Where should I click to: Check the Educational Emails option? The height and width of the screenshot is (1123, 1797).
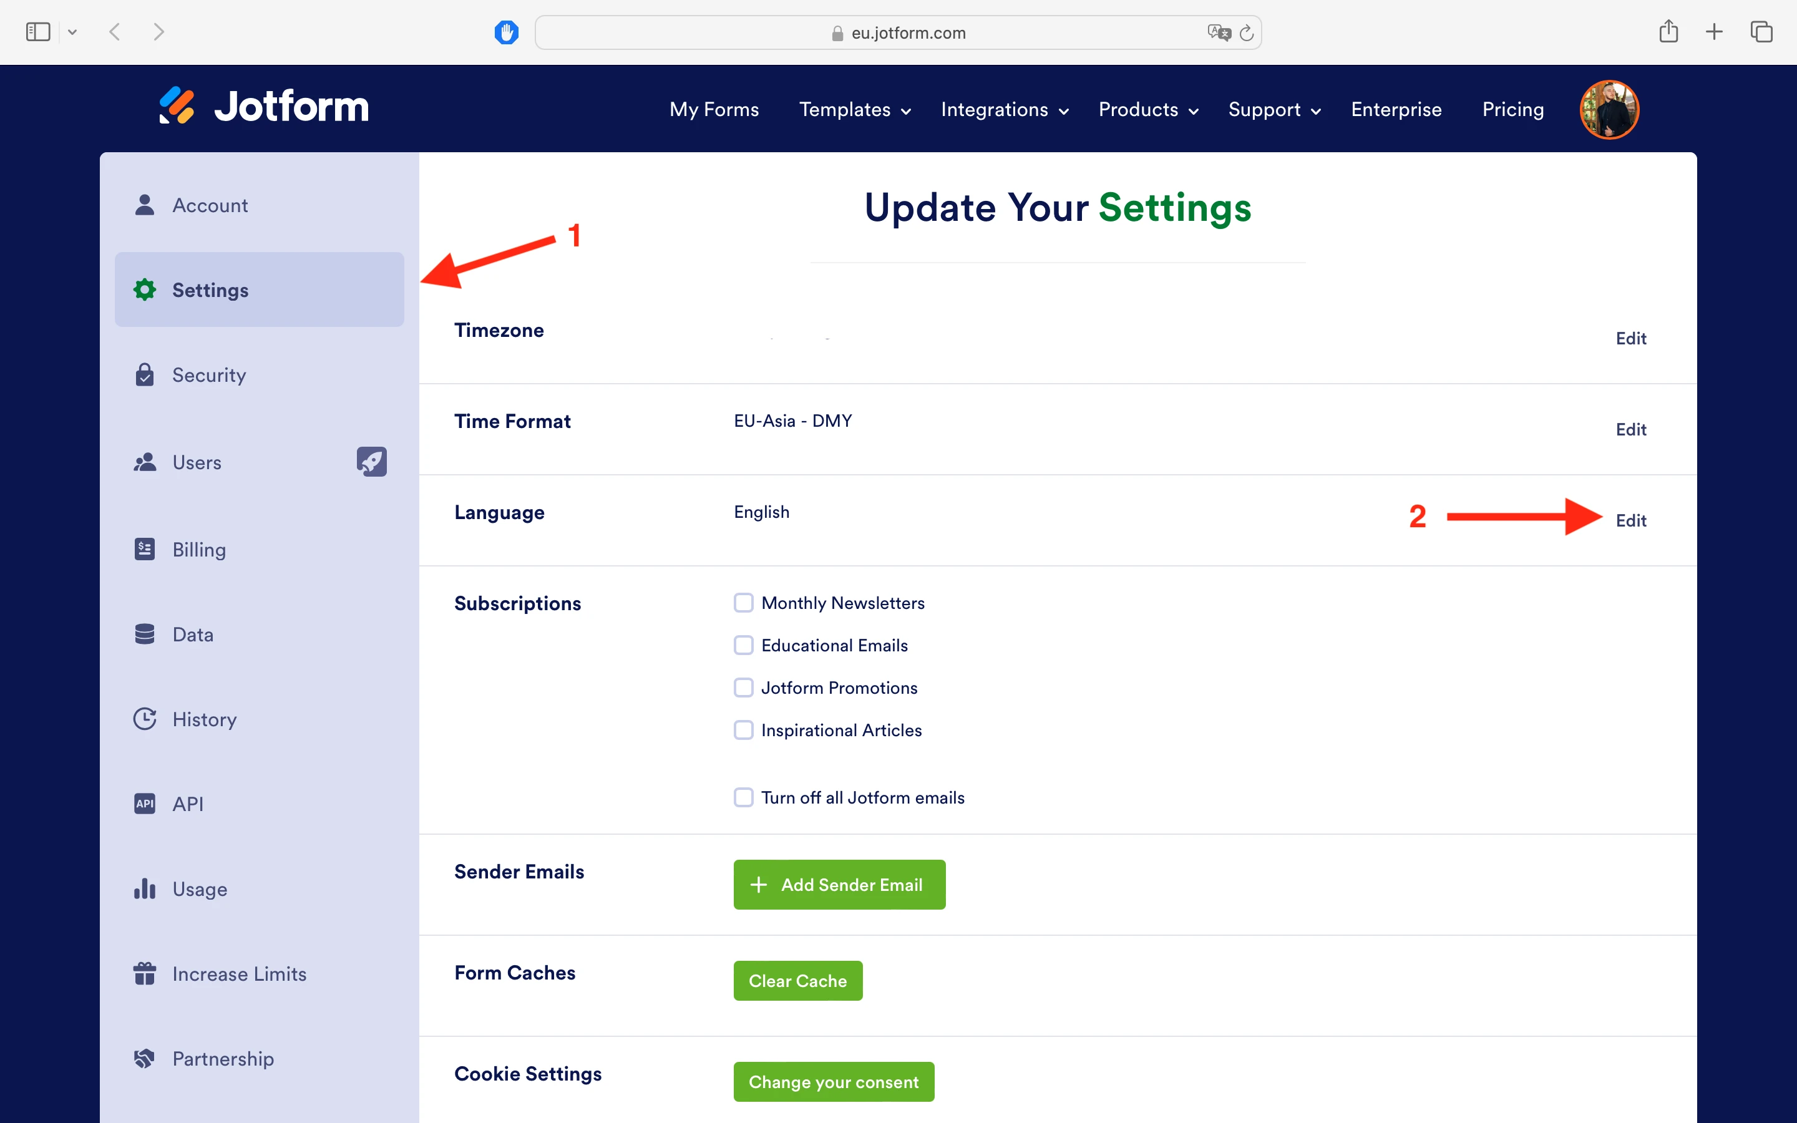click(743, 644)
